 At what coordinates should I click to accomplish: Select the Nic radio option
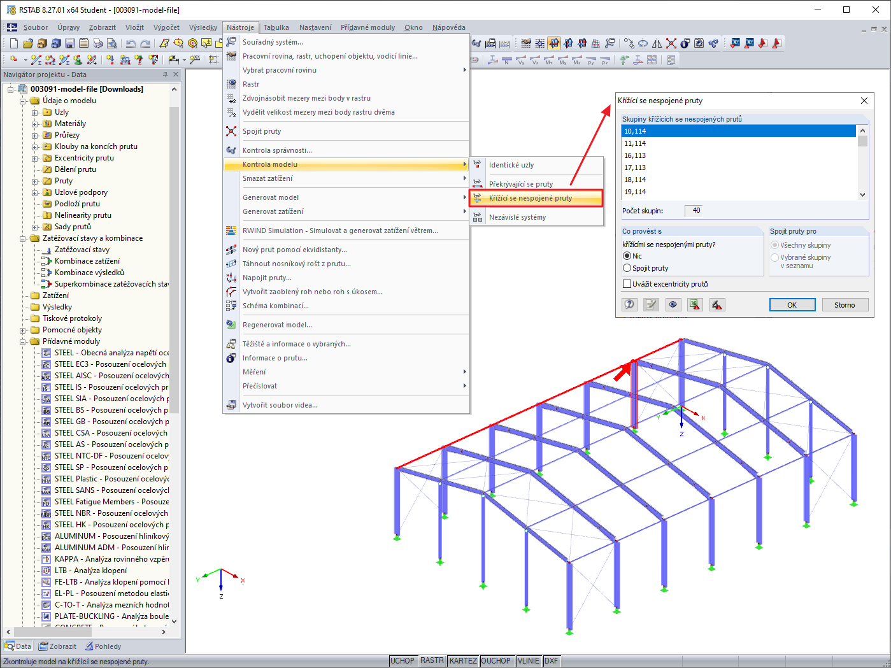coord(627,256)
